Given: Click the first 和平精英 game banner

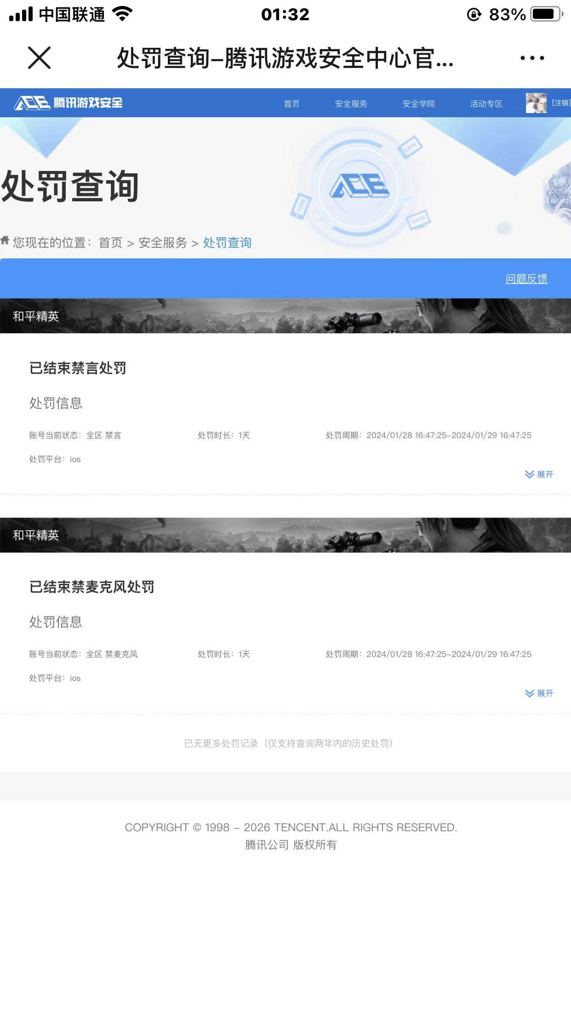Looking at the screenshot, I should 285,316.
